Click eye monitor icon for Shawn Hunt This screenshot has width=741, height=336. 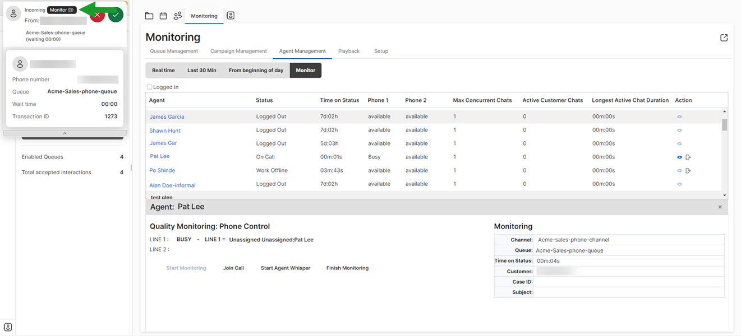tap(679, 130)
